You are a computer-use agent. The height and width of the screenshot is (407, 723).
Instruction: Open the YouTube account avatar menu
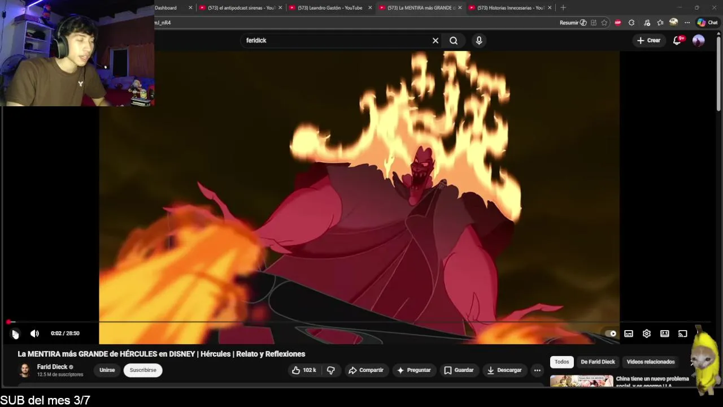(699, 41)
